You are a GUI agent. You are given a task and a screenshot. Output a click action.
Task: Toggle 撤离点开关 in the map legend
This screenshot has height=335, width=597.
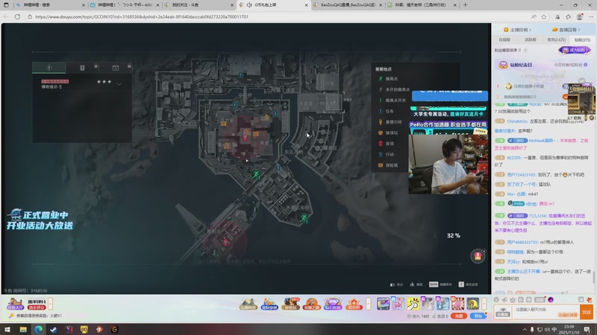(x=392, y=100)
